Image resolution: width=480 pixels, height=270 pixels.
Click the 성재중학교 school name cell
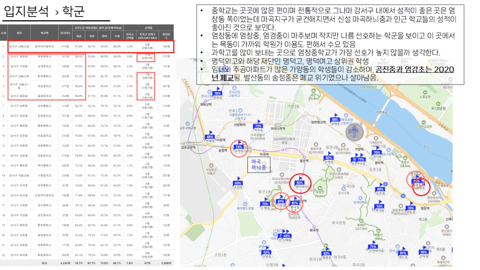coord(44,66)
